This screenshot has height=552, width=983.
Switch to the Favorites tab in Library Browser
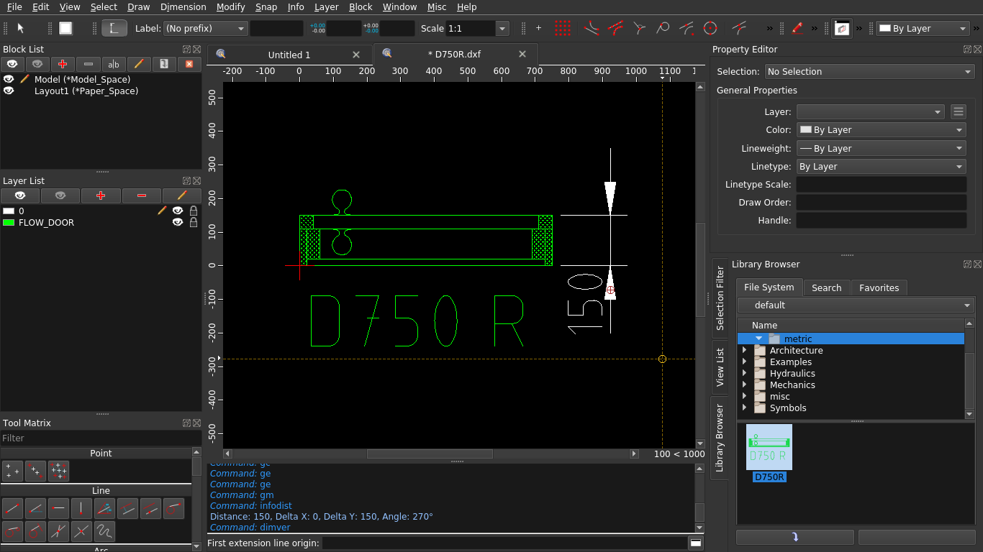pos(879,287)
